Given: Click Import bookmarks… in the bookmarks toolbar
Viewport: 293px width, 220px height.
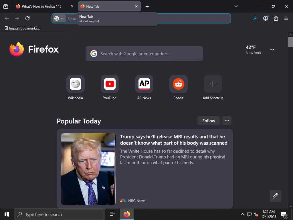Looking at the screenshot, I should [x=22, y=28].
